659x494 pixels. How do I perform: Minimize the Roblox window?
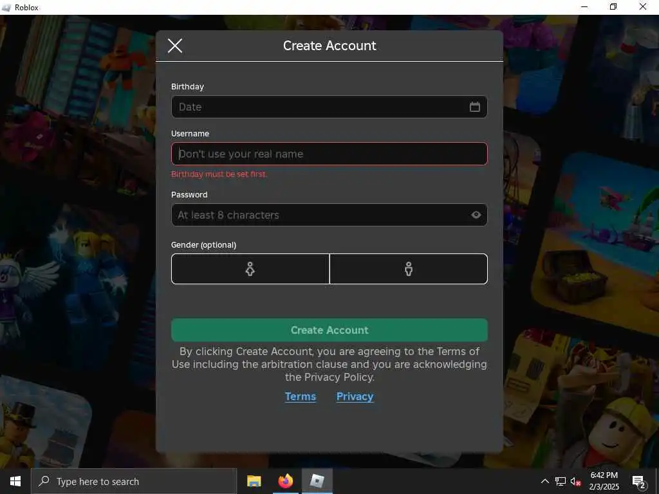(584, 6)
